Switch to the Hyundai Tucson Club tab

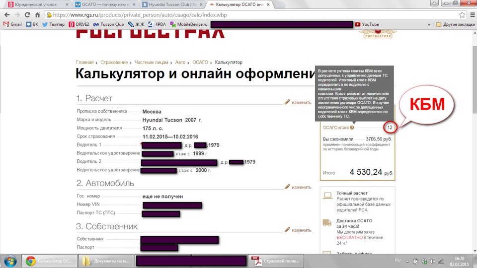coord(172,4)
